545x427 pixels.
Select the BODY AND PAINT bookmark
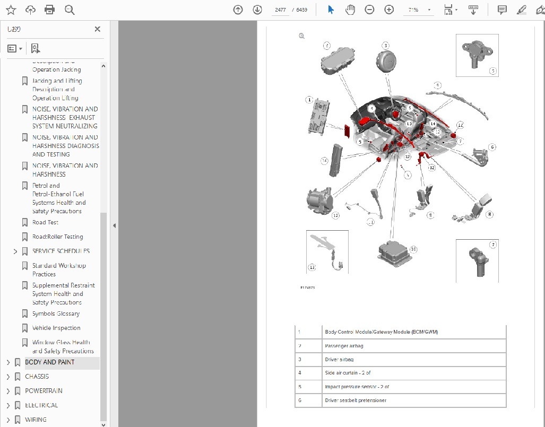50,362
